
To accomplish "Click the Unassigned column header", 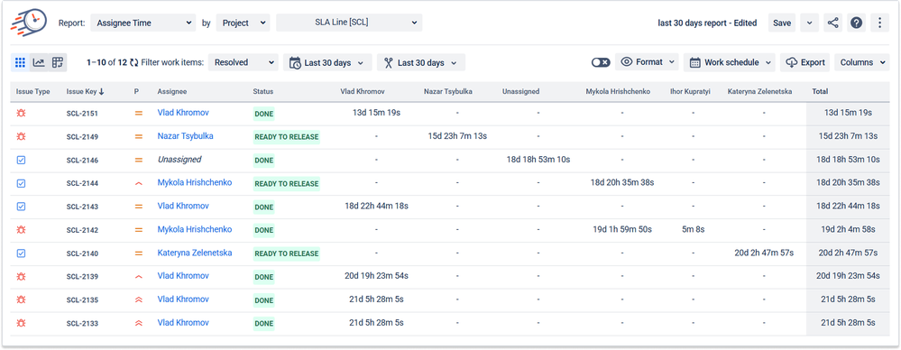I will [520, 91].
